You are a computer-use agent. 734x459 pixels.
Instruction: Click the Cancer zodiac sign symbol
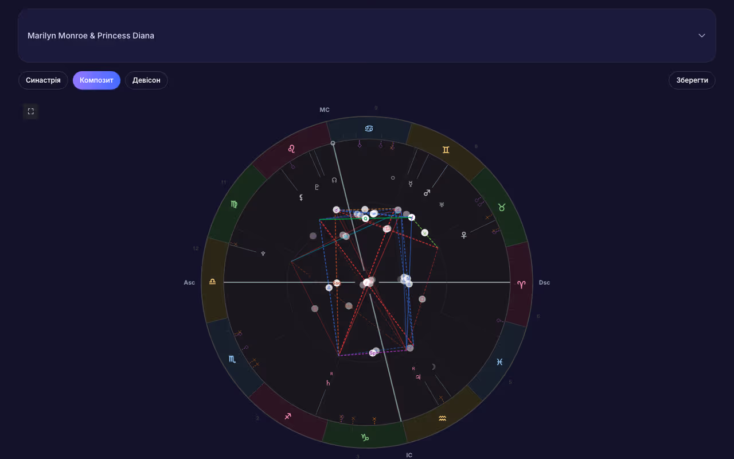coord(369,129)
